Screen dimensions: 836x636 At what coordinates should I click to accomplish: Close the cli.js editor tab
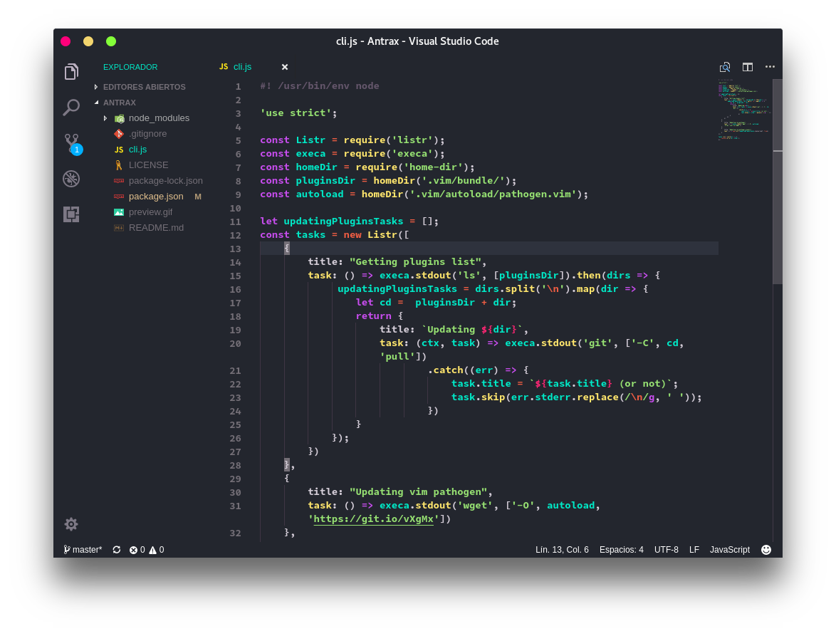(285, 67)
